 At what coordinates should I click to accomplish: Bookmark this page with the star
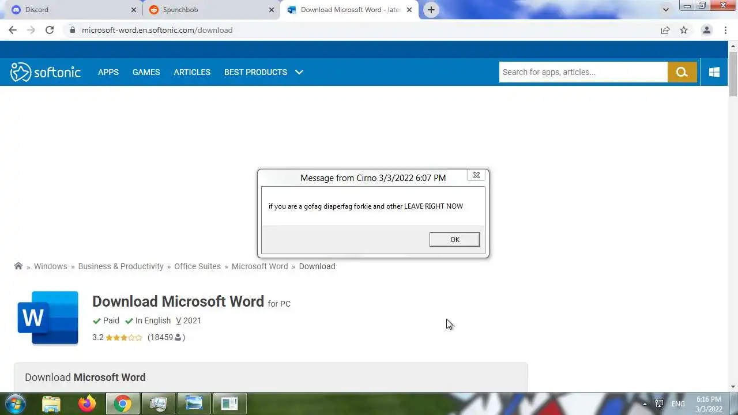point(684,30)
